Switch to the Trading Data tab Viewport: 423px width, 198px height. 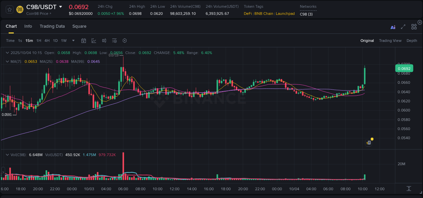click(52, 26)
